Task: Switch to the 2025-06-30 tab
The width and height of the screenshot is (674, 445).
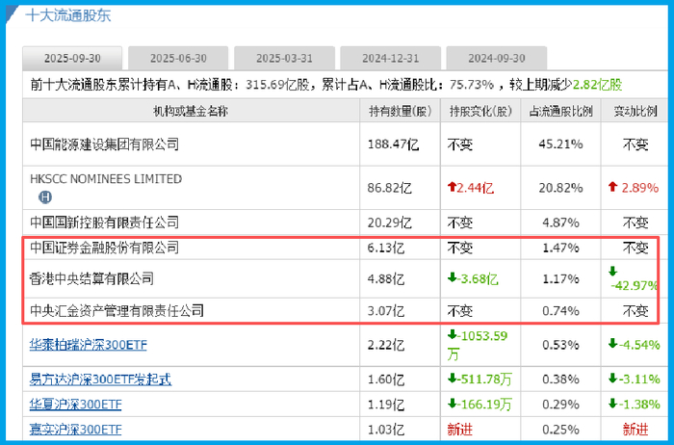Action: (x=178, y=59)
